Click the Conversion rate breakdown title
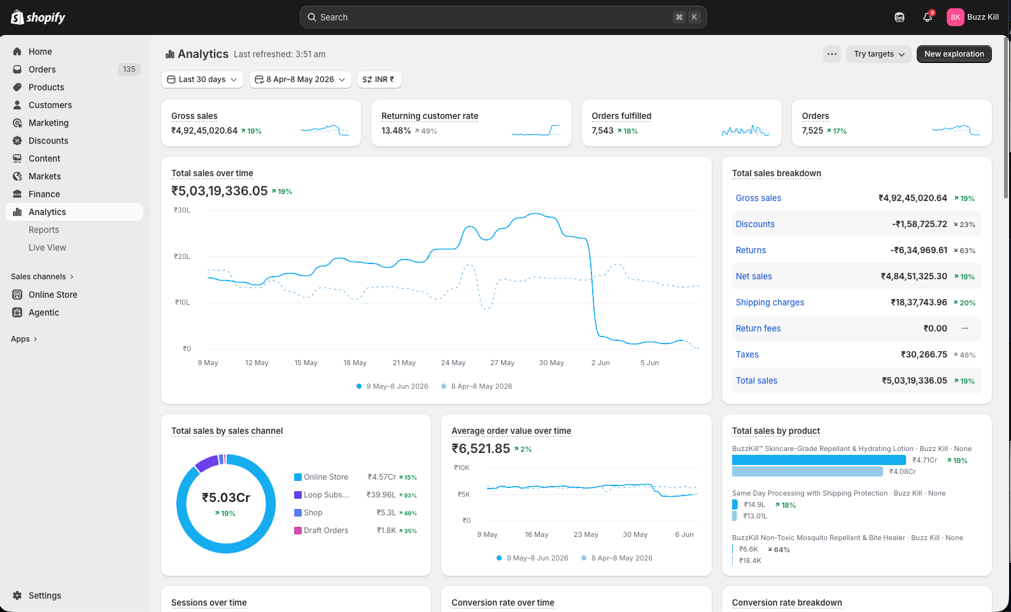This screenshot has width=1011, height=612. 787,602
